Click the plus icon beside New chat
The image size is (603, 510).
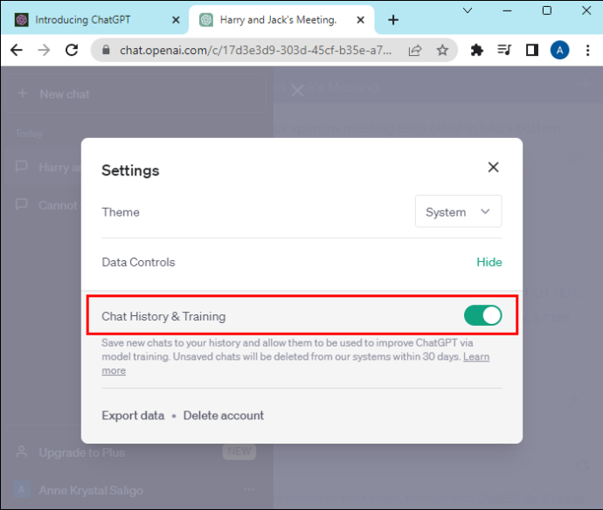23,93
